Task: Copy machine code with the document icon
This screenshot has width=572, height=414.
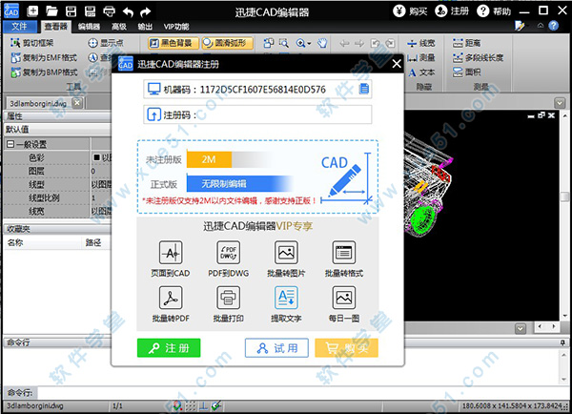Action: (x=364, y=89)
